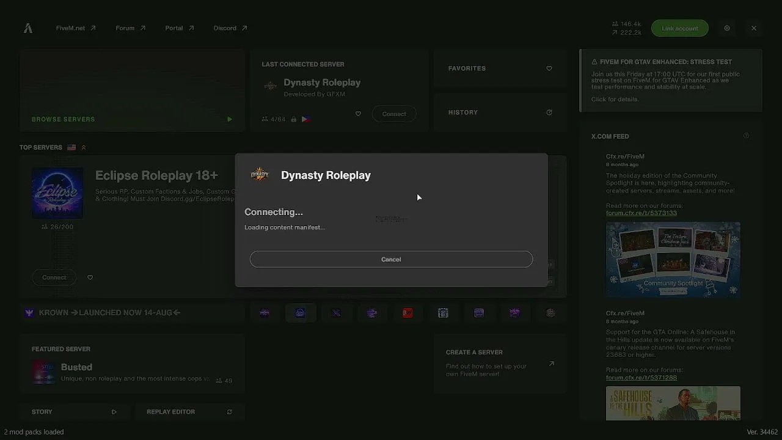Viewport: 782px width, 440px height.
Task: Click the History clock icon
Action: tap(549, 112)
